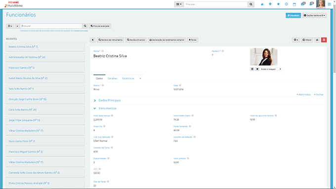Screen dimensions: 336x189
Task: Click info icon beside Vencimento Diário
Action: pyautogui.click(x=192, y=115)
